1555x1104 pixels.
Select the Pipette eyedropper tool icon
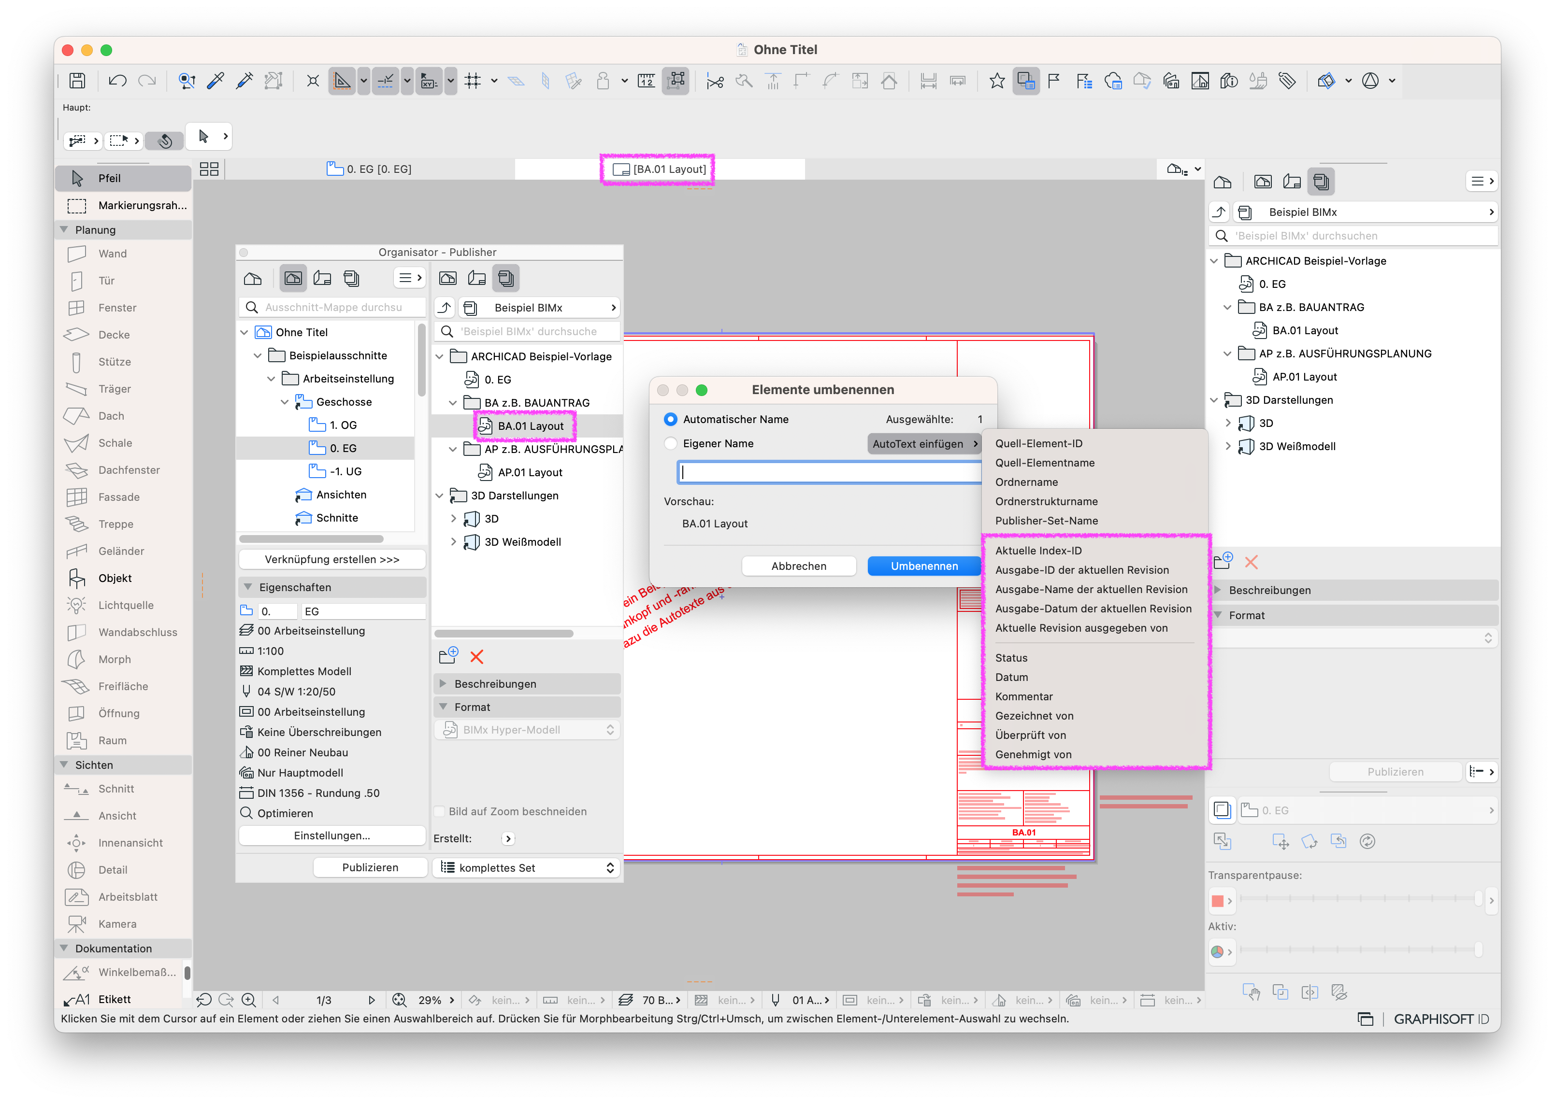click(x=216, y=81)
